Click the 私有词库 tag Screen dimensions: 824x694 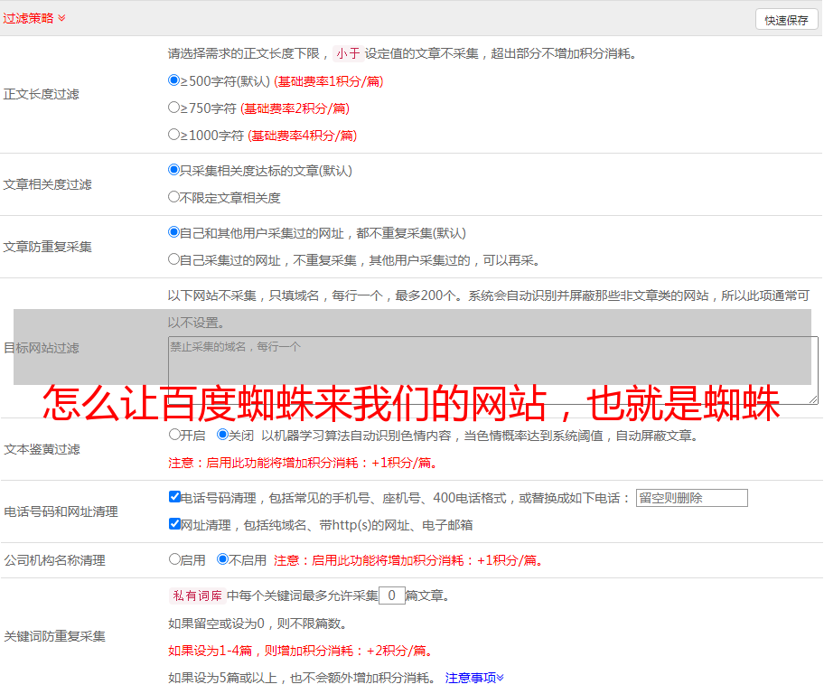point(197,596)
